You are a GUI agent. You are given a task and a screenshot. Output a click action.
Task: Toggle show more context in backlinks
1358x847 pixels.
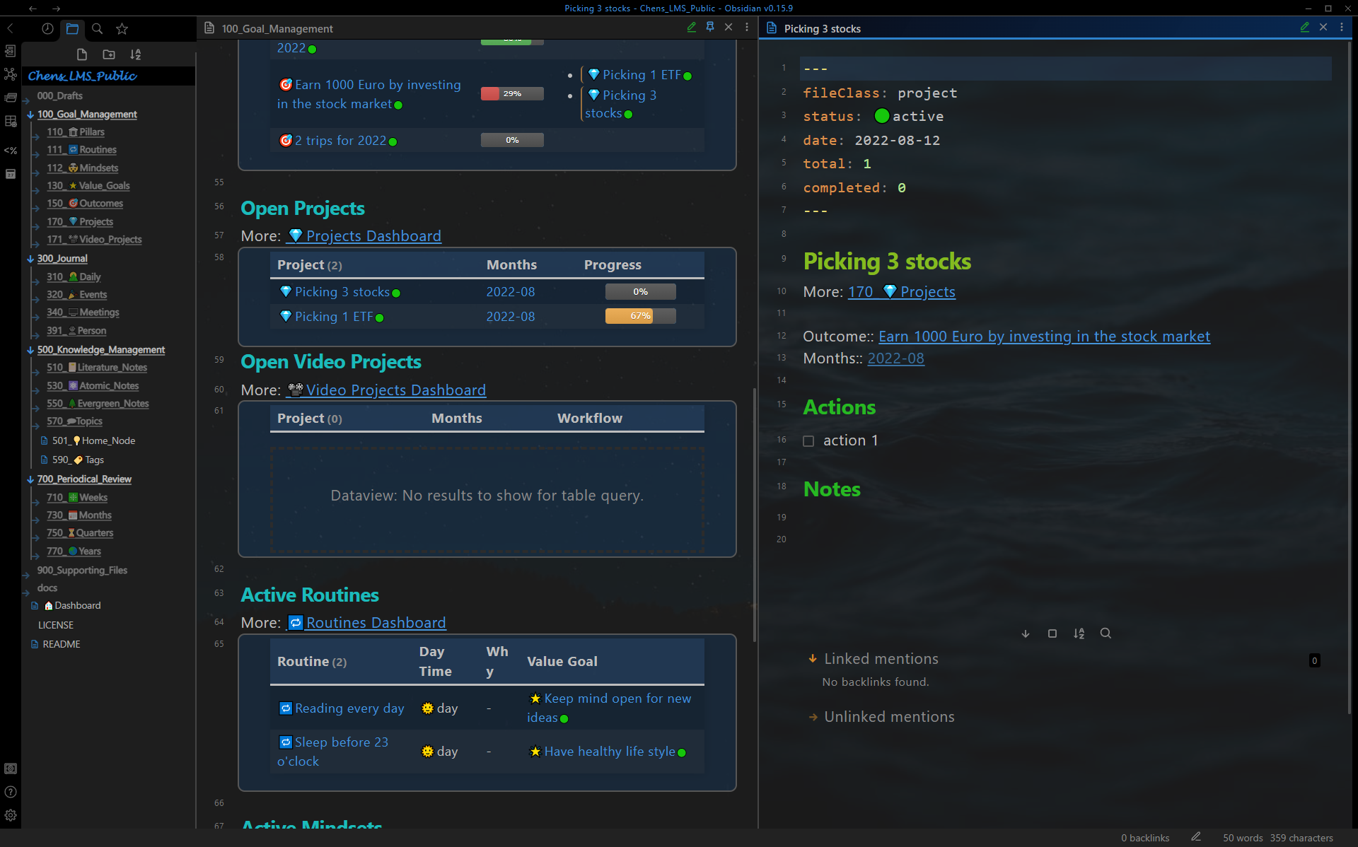tap(1052, 633)
